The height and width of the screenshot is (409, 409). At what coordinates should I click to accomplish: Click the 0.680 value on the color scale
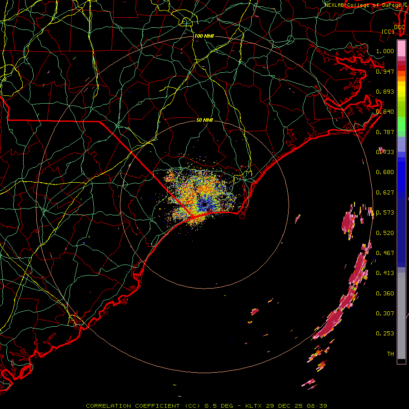tap(385, 172)
